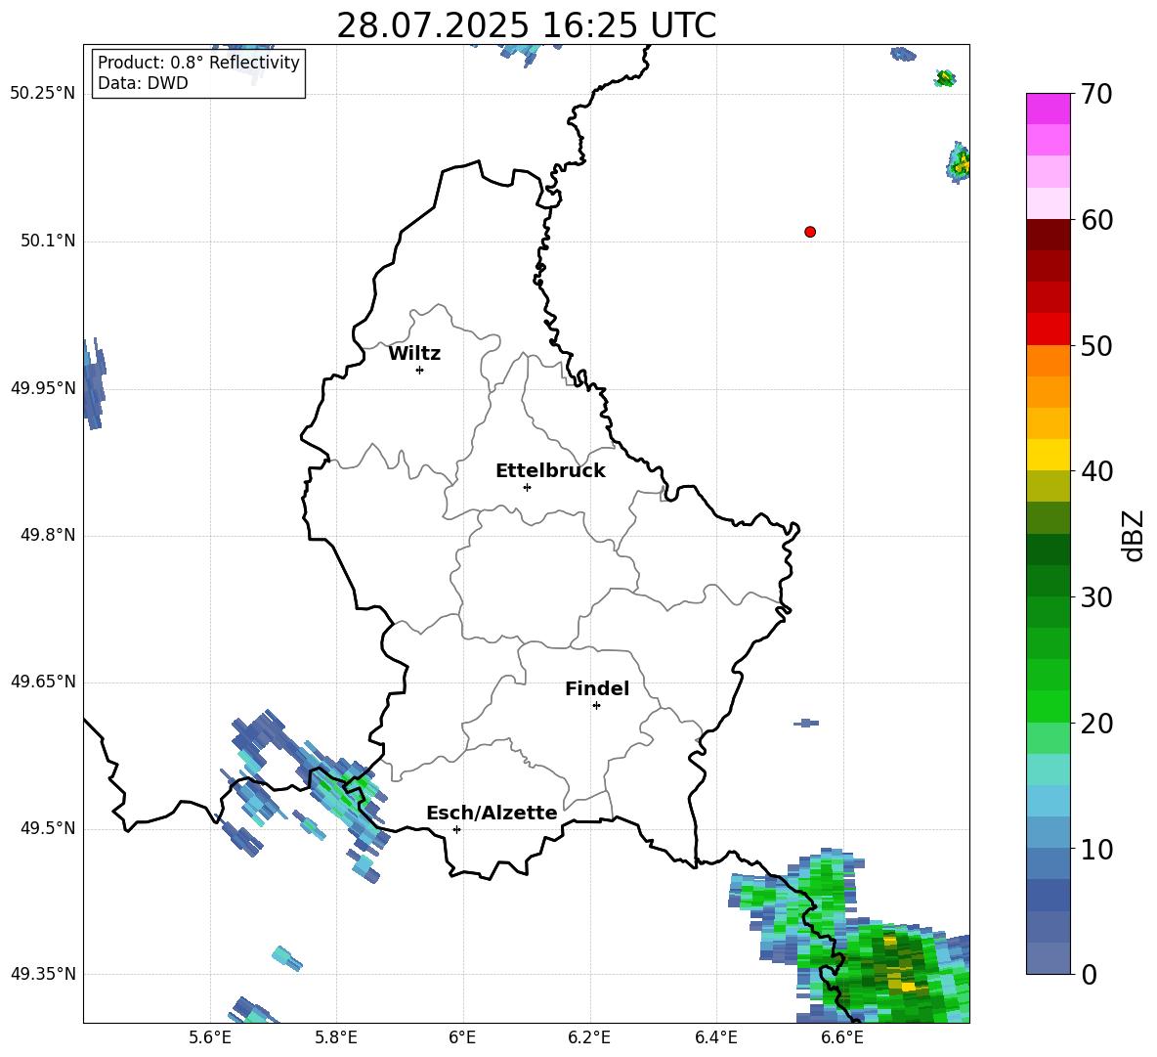This screenshot has height=1057, width=1157.
Task: Click the Wiltz location cross marker
Action: [x=420, y=370]
